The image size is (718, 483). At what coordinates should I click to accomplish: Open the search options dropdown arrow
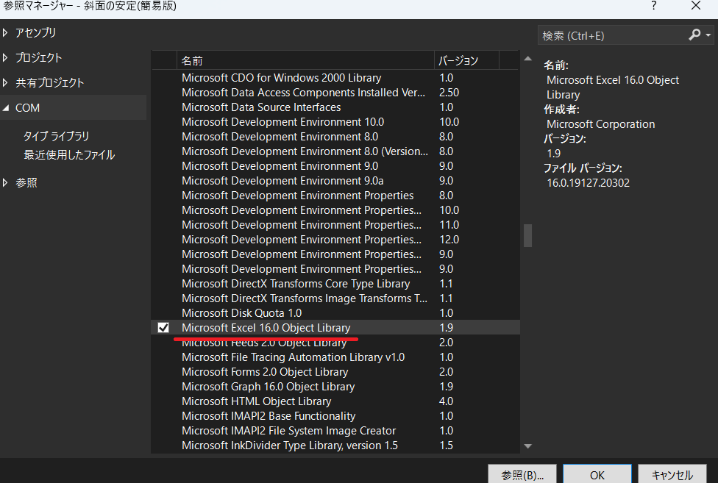pos(708,35)
